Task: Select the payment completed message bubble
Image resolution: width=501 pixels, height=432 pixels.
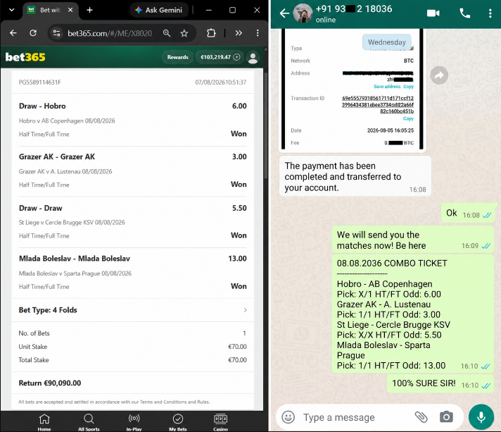Action: 355,176
